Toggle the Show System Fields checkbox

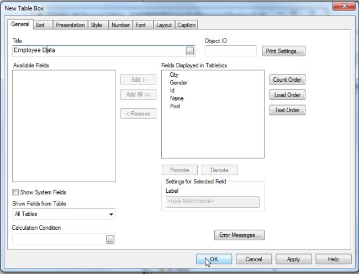point(15,192)
